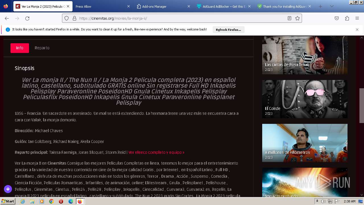Go back using the browser back arrow
The width and height of the screenshot is (364, 205).
7,18
